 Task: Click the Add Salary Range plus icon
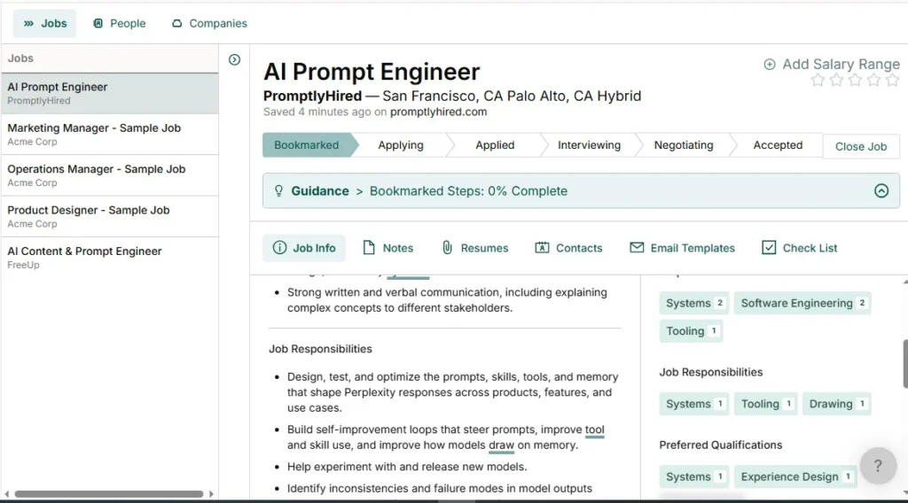[x=770, y=64]
